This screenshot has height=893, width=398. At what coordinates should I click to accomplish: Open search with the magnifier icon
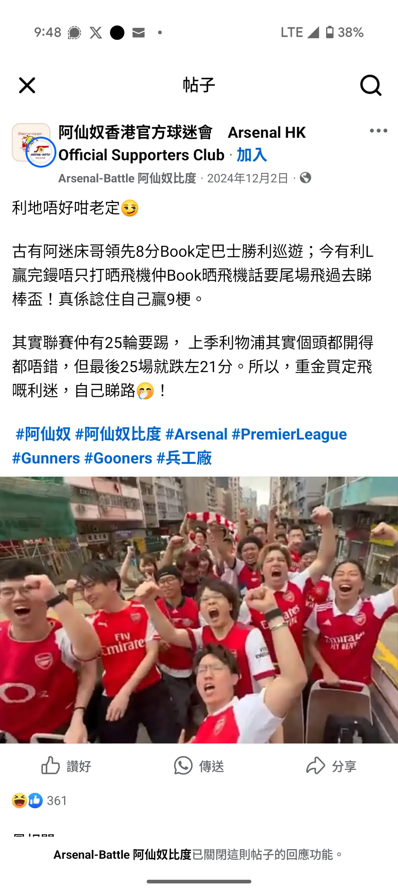(371, 85)
